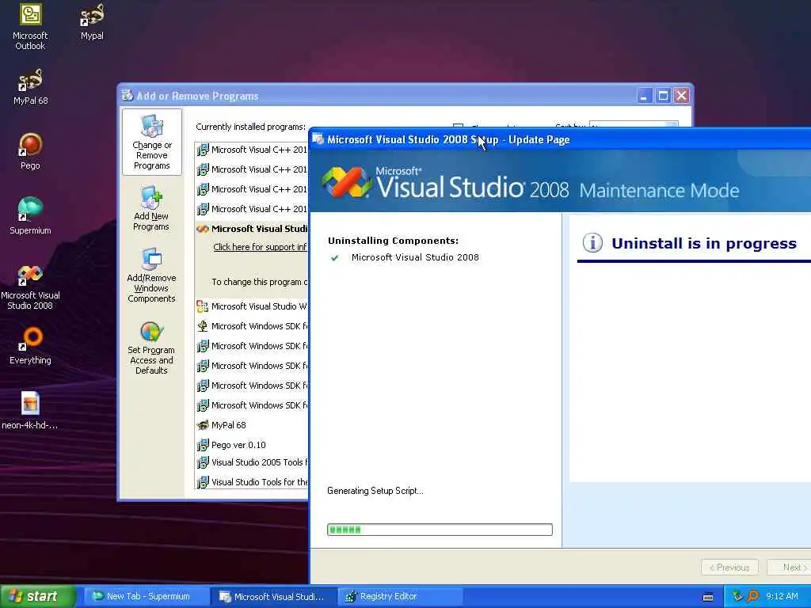Click the 'Generating Setup Script...' status text
This screenshot has height=608, width=811.
click(x=375, y=491)
